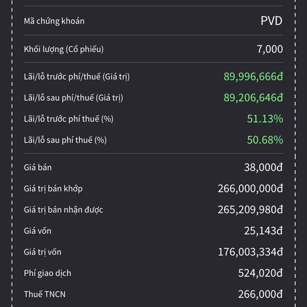
Task: Select the 'Mã chứng khoán' label
Action: point(54,21)
